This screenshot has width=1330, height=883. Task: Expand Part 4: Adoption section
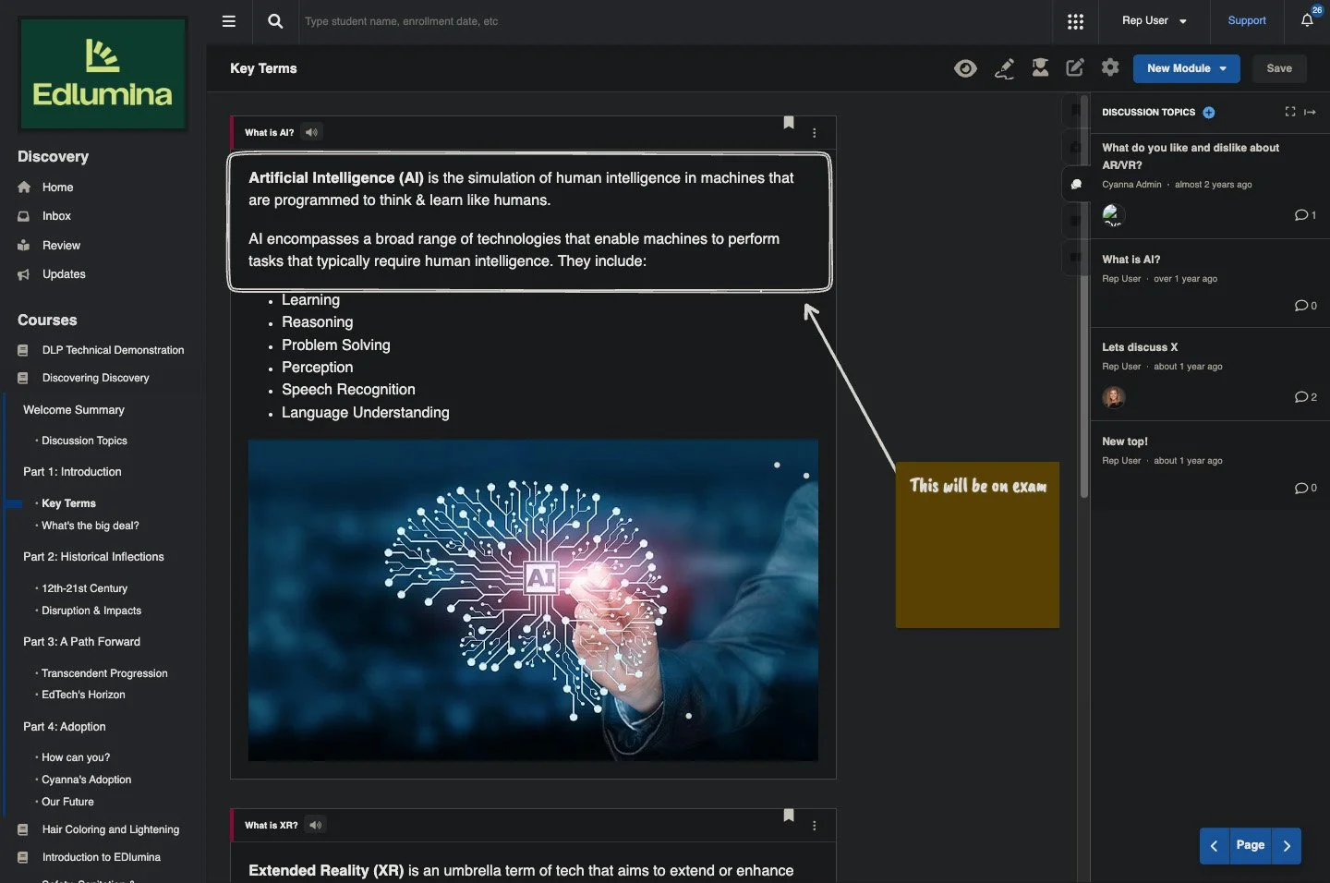coord(65,727)
